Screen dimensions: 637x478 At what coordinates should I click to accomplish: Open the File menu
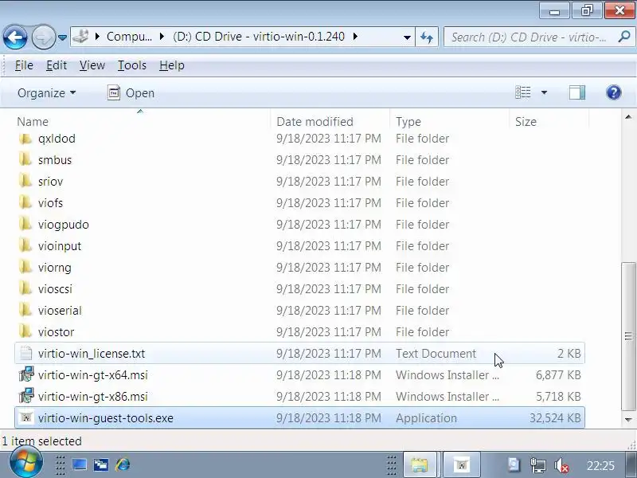pos(24,65)
